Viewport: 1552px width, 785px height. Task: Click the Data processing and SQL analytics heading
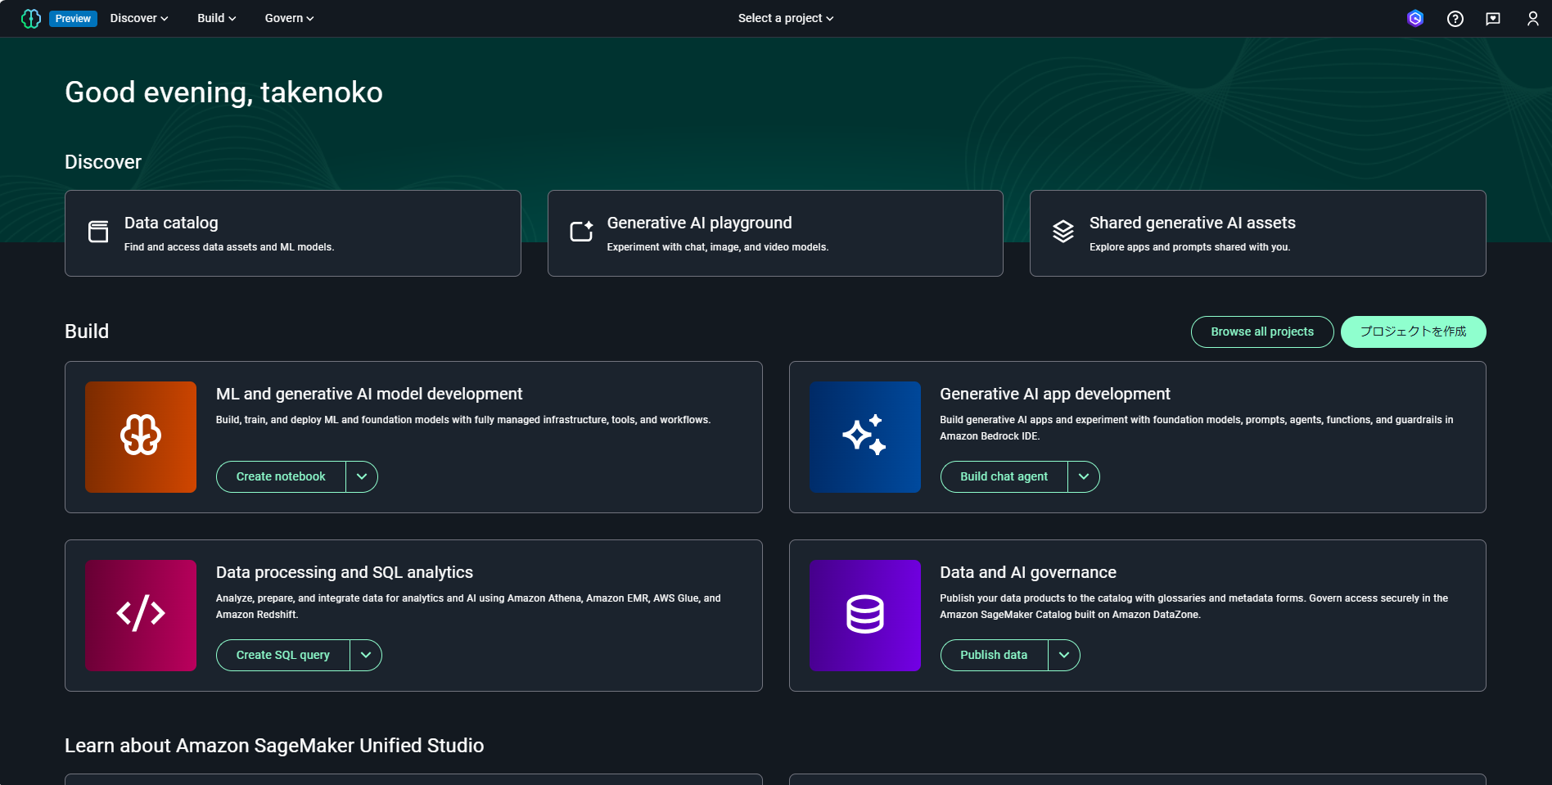coord(345,572)
